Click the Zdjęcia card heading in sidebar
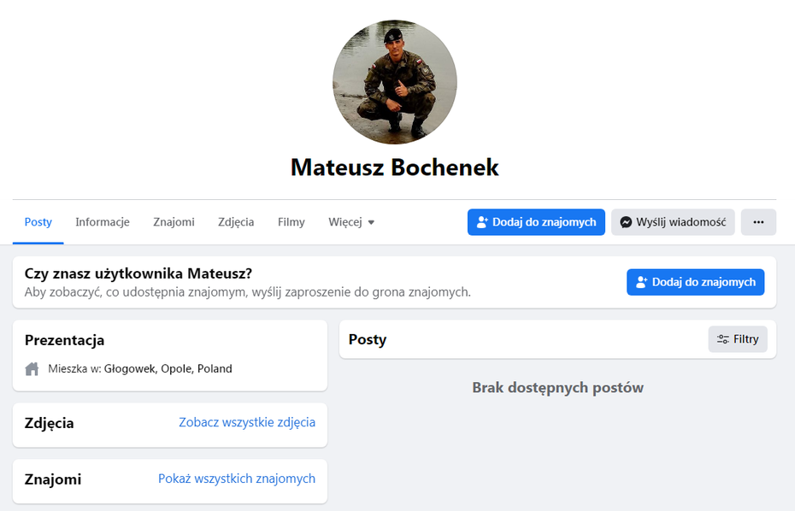Screen dimensions: 795x511 click(50, 423)
